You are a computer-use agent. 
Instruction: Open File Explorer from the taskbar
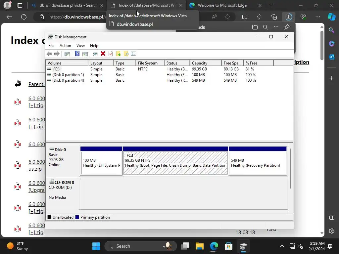click(200, 246)
